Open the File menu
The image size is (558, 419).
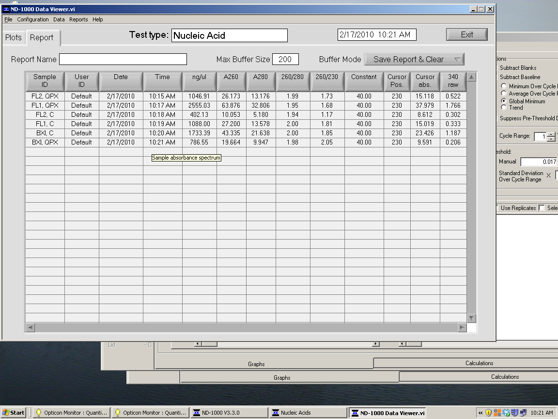point(8,19)
